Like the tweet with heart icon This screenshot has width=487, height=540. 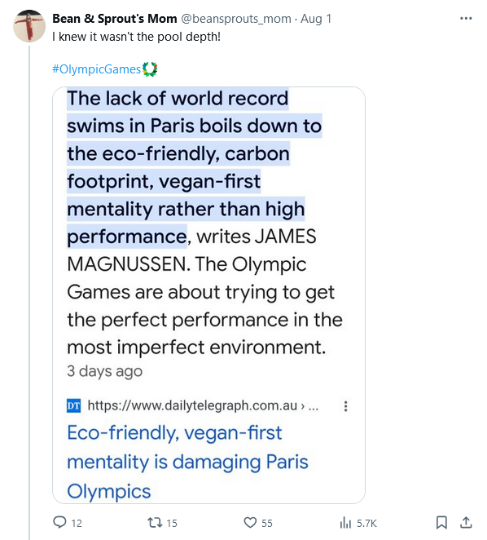[250, 523]
